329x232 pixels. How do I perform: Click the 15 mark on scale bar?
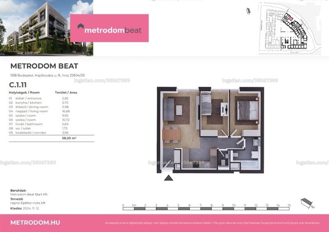point(289,205)
